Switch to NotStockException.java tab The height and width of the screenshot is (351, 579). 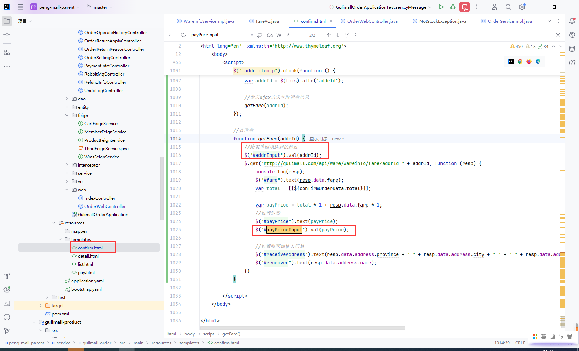coord(439,21)
